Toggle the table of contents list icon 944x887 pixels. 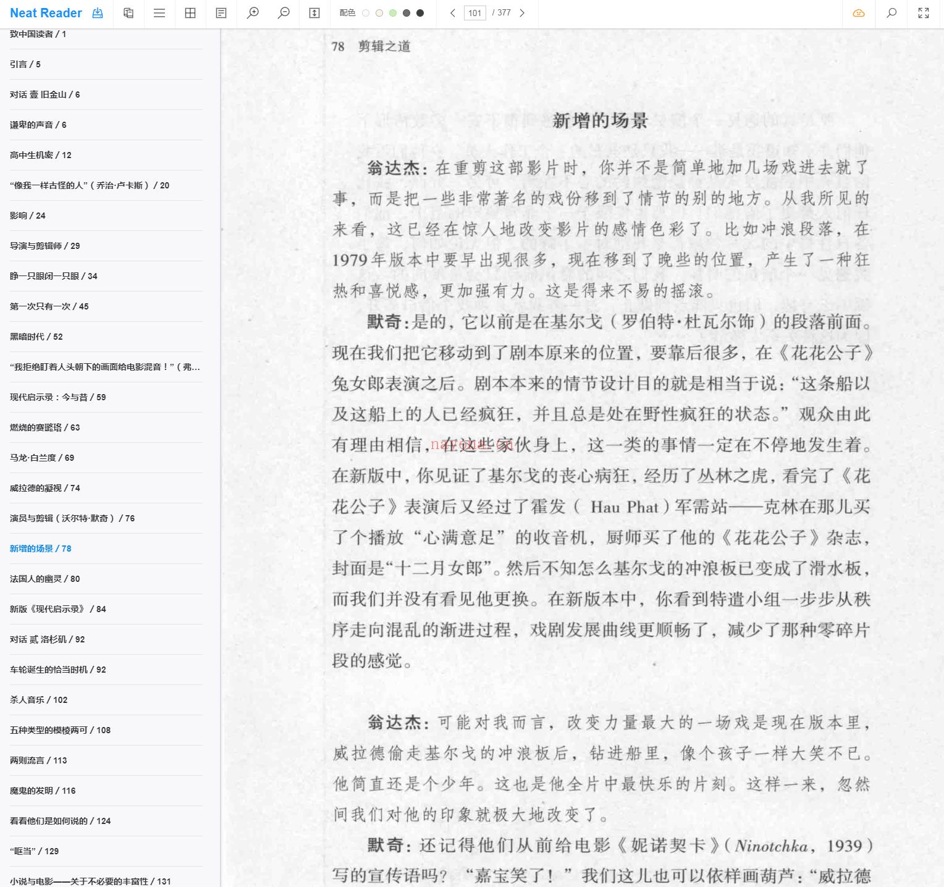click(x=159, y=13)
